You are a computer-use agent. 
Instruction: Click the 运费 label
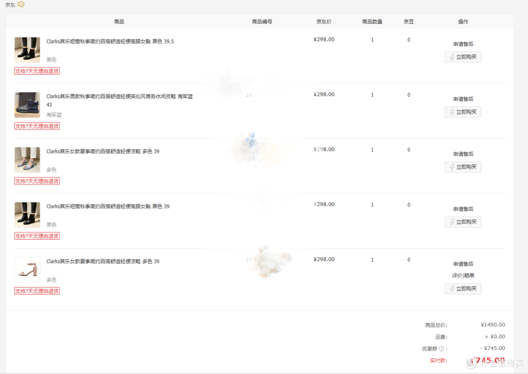[x=441, y=337]
